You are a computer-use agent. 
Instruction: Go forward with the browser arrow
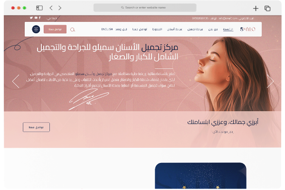60,8
